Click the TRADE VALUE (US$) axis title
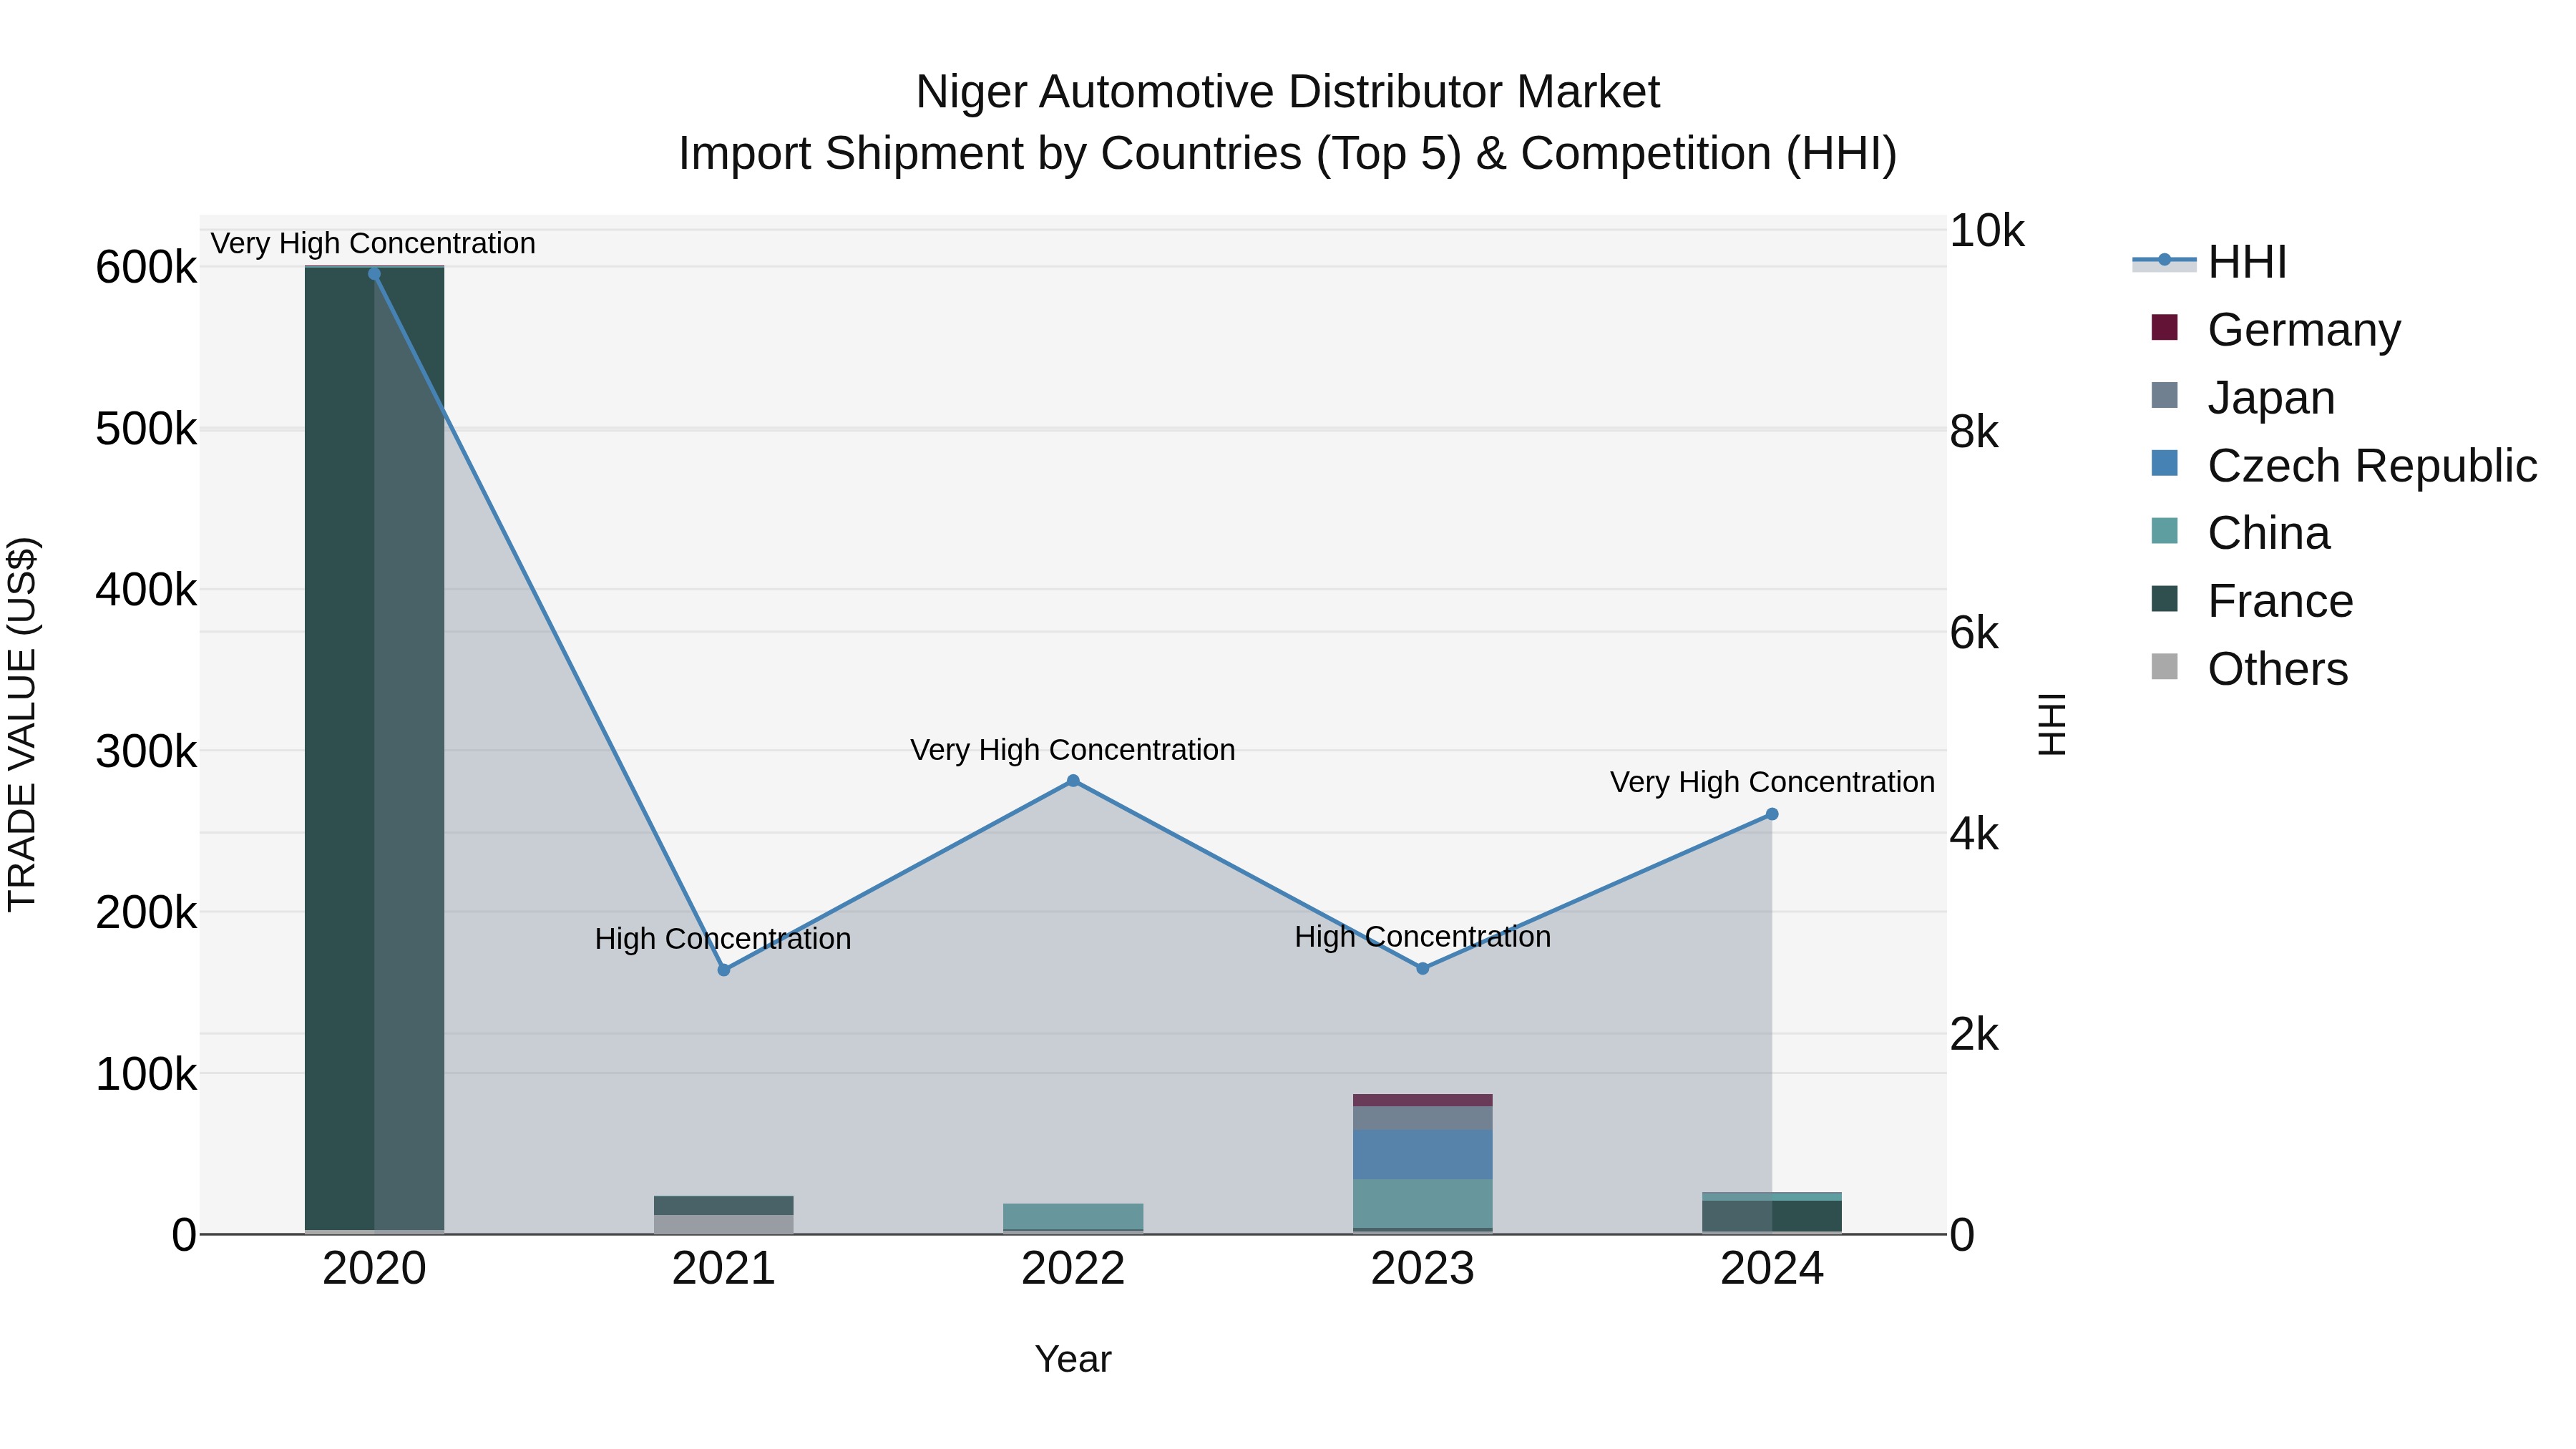Screen dimensions: 2576x1449 (x=22, y=724)
